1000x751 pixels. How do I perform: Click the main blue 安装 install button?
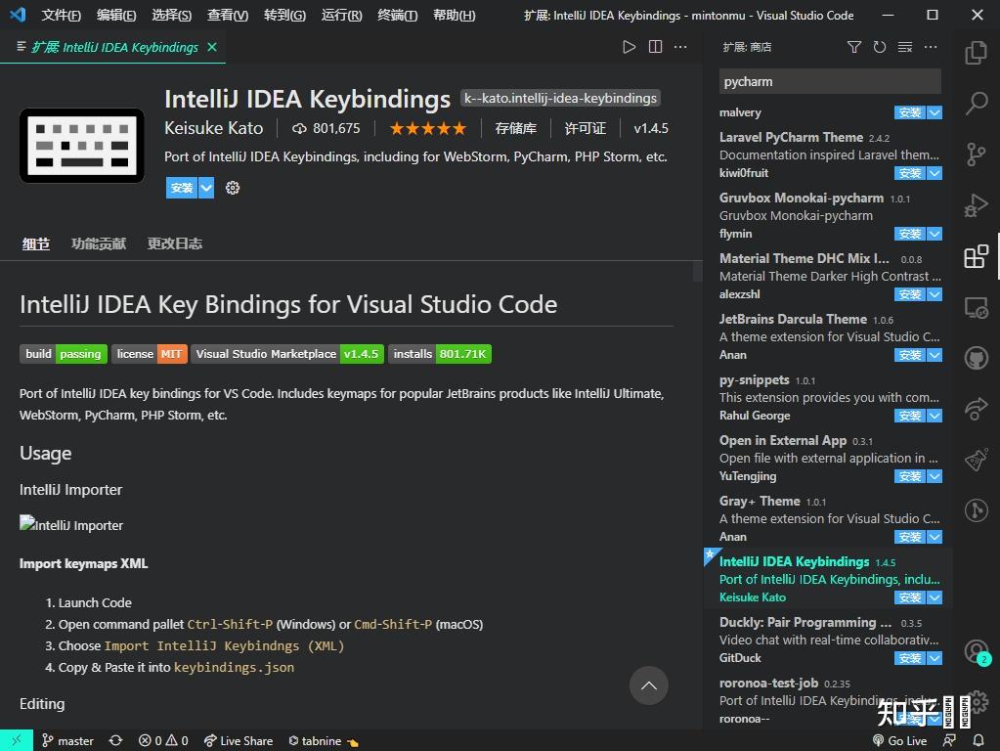(182, 188)
